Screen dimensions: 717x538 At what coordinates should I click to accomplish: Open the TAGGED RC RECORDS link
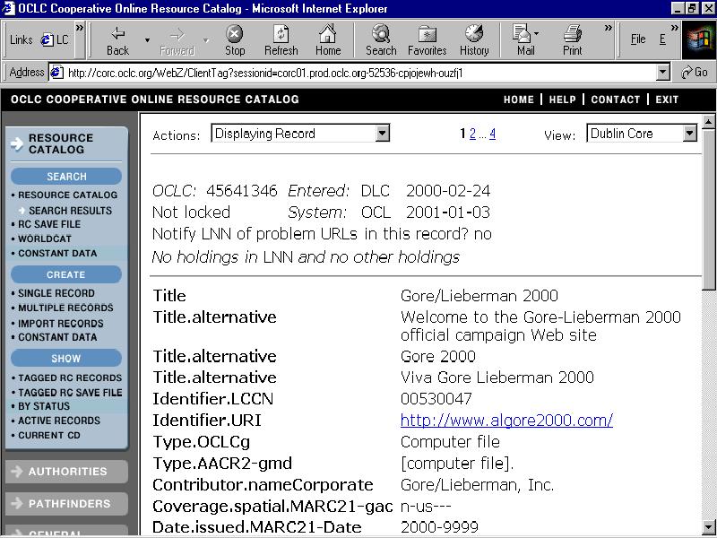tap(70, 377)
